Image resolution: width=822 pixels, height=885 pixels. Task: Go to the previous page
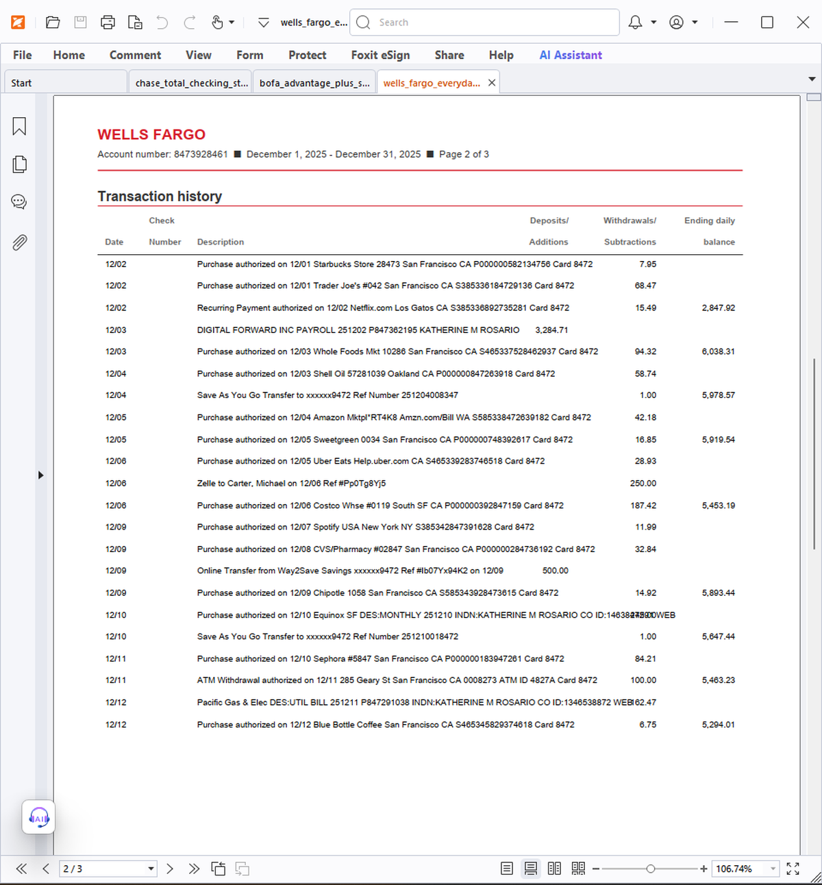pyautogui.click(x=46, y=869)
